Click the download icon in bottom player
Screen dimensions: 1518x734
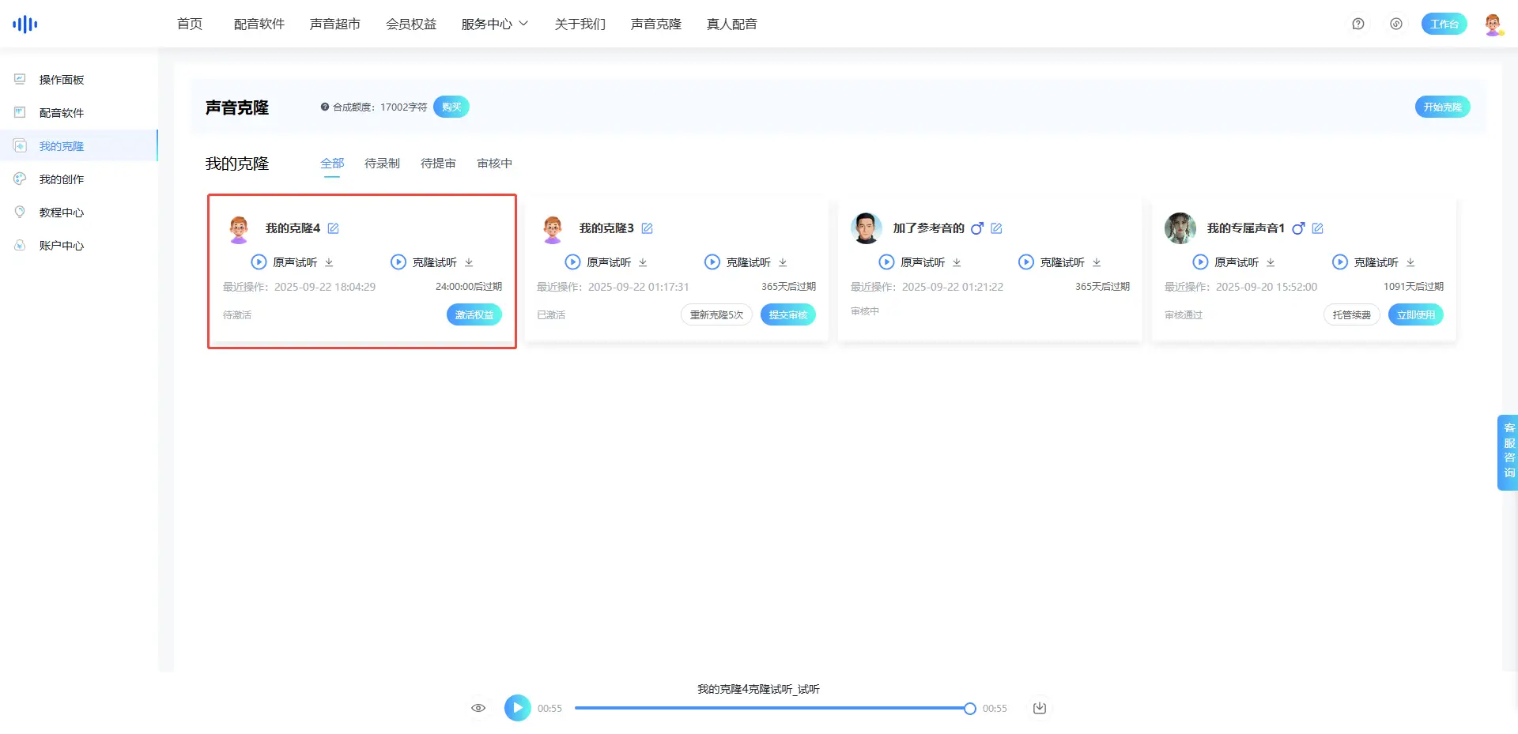click(1039, 708)
